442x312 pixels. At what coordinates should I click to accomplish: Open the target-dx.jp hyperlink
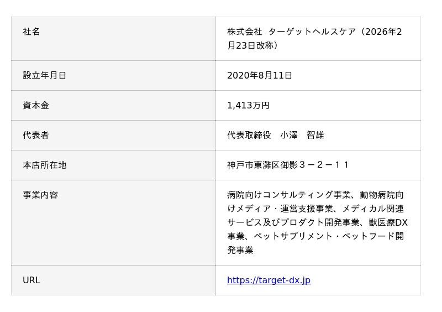(x=269, y=280)
